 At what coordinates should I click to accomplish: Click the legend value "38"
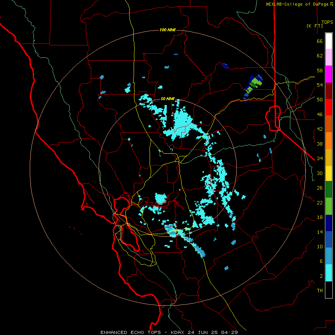(x=320, y=144)
